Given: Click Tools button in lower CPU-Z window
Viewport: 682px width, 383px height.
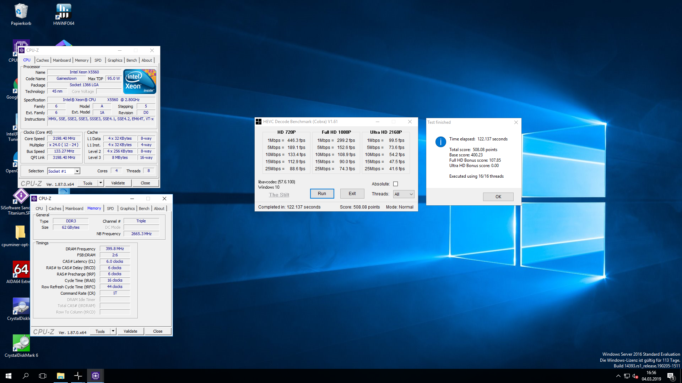Looking at the screenshot, I should click(x=100, y=331).
